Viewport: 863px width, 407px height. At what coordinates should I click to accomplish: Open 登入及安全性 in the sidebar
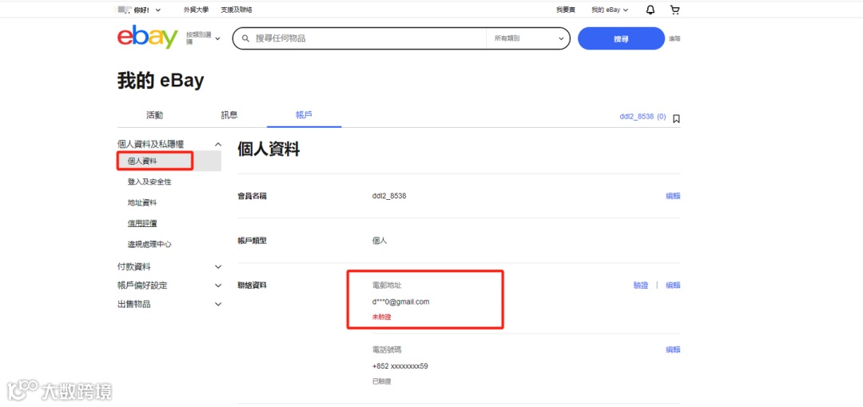click(x=149, y=182)
